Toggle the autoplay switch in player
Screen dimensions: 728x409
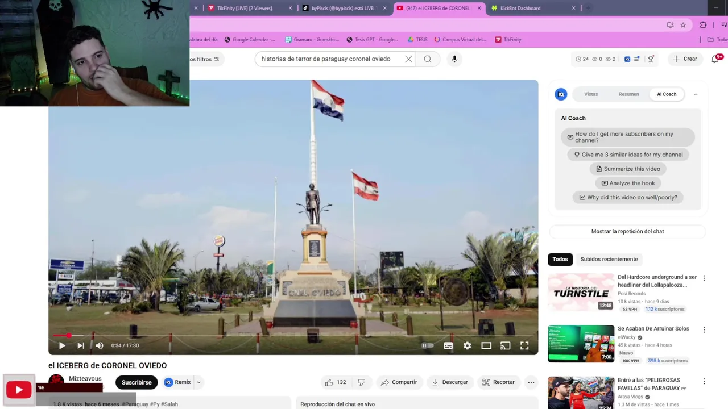(x=427, y=345)
